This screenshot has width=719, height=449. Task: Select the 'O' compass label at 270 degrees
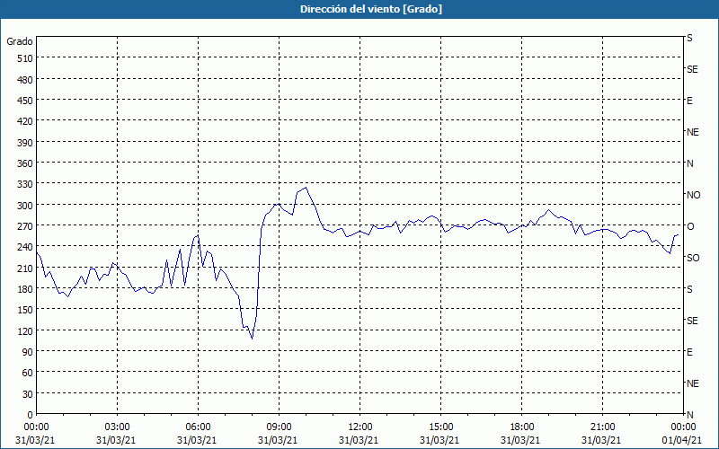(690, 226)
